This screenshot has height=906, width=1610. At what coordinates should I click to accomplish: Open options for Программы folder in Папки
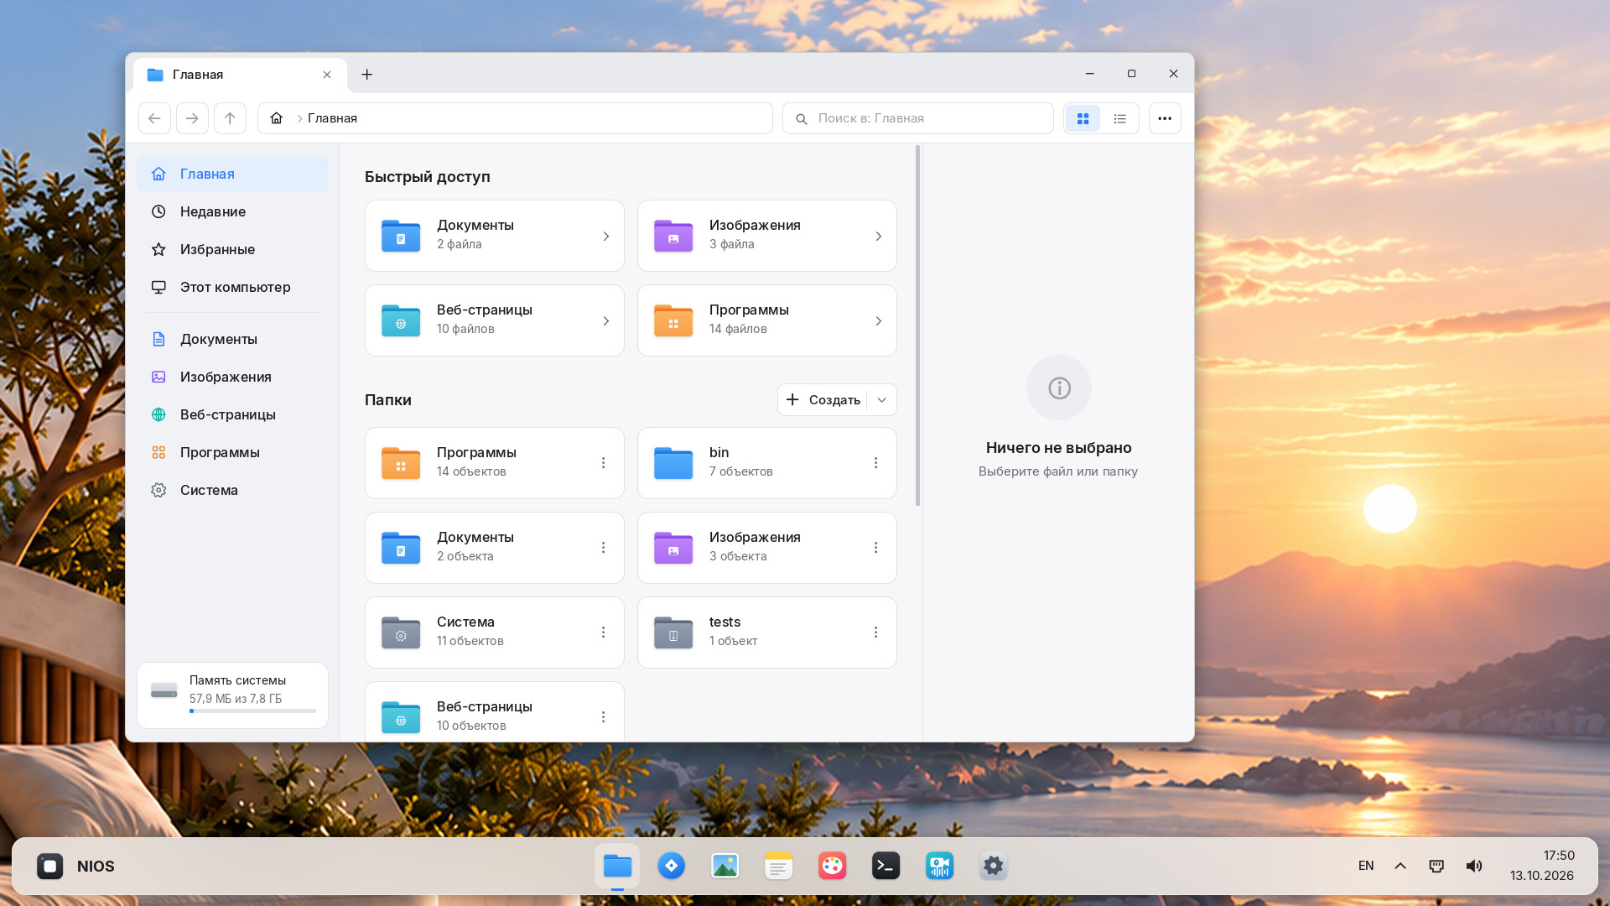tap(603, 463)
